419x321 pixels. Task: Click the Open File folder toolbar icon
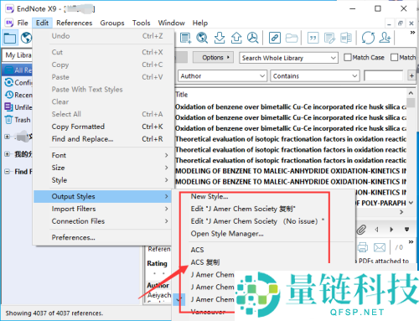click(292, 38)
